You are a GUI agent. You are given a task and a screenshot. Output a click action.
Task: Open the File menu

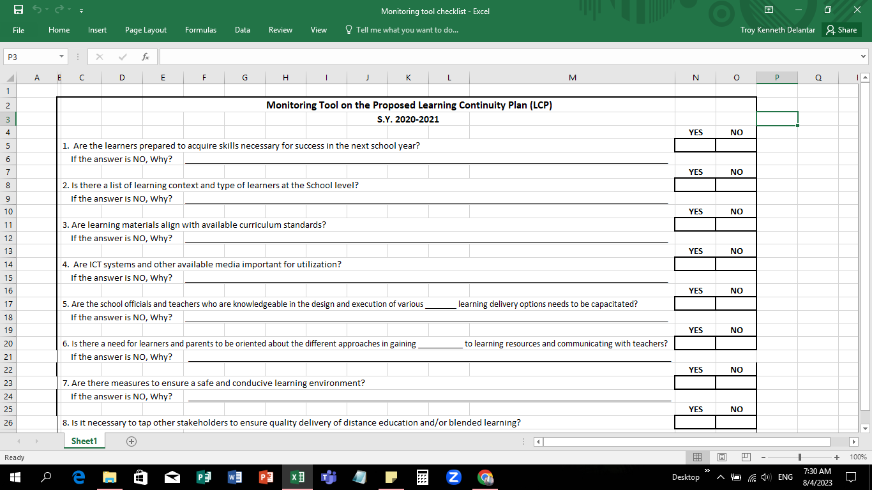pos(19,30)
